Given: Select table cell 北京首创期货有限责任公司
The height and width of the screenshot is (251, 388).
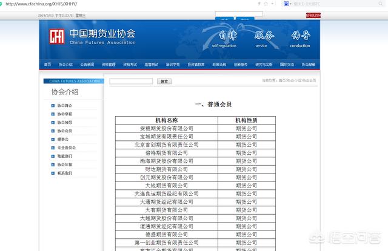Looking at the screenshot, I should pyautogui.click(x=167, y=145).
